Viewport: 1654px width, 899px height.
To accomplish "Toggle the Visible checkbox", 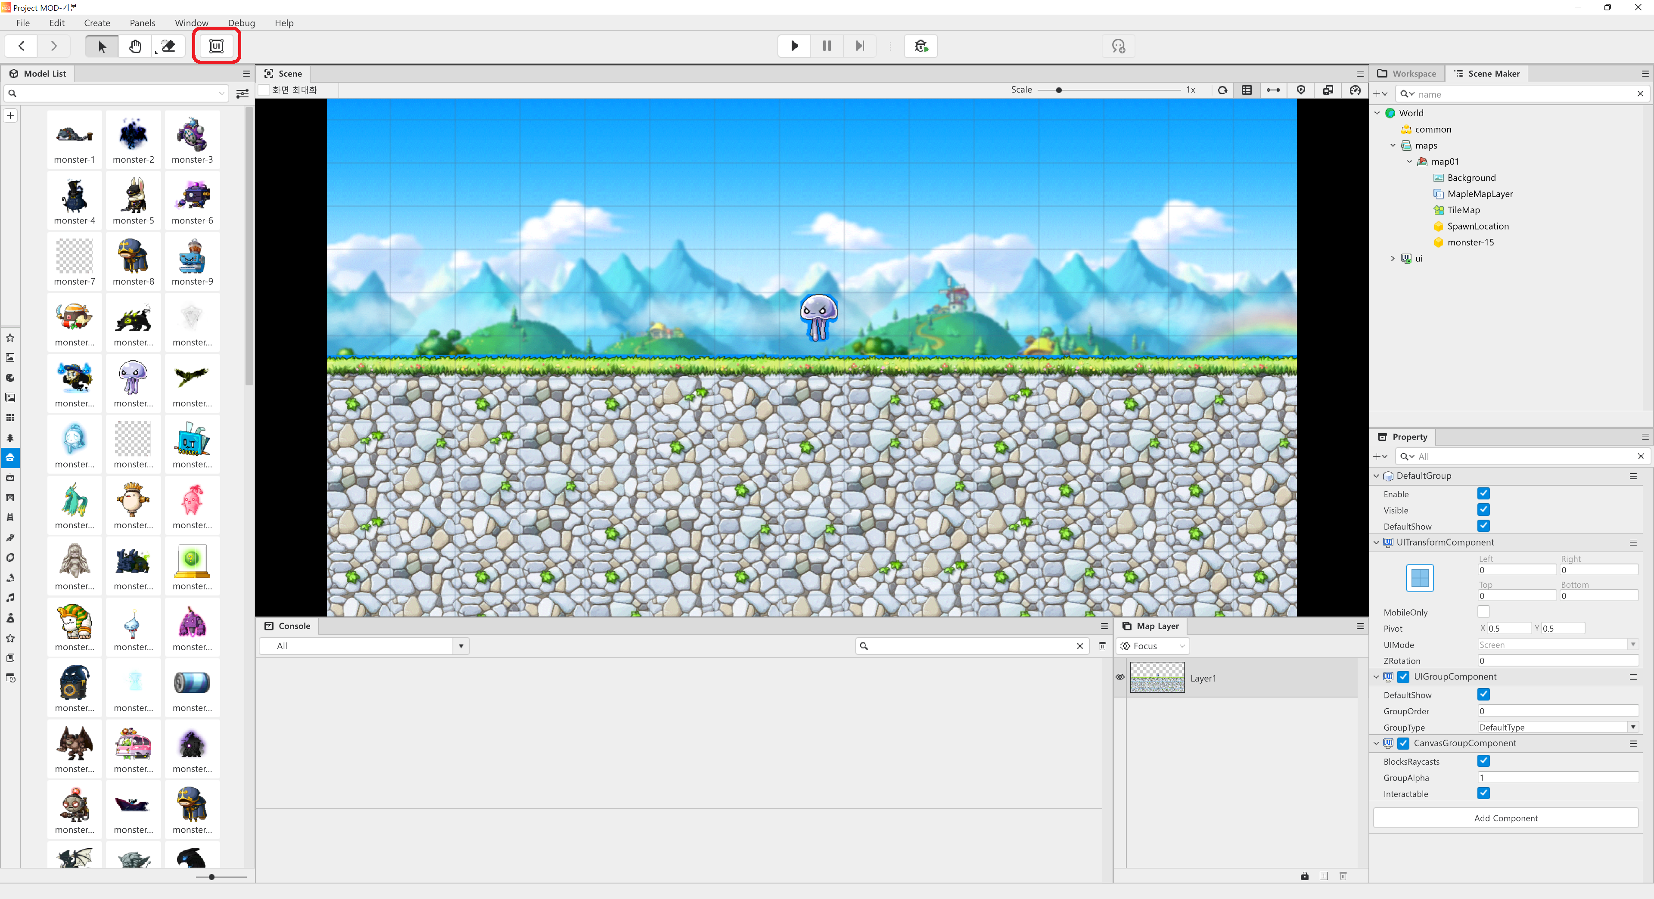I will pyautogui.click(x=1483, y=509).
